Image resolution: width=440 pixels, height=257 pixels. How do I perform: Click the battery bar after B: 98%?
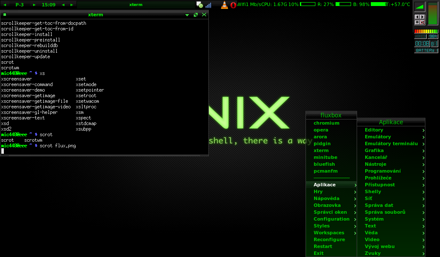[x=379, y=4]
